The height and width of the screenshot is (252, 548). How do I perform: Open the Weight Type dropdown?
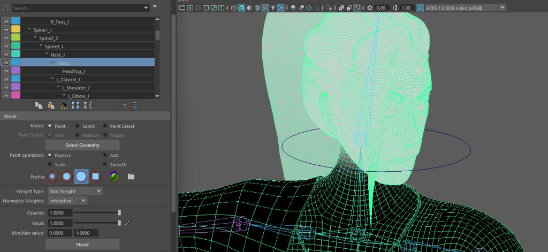pyautogui.click(x=75, y=191)
